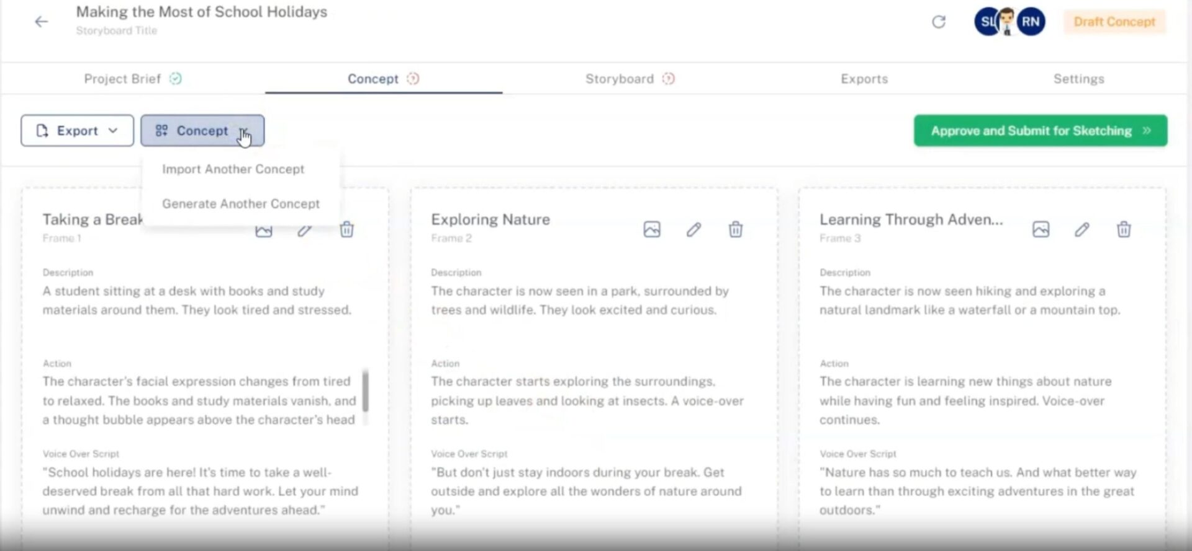
Task: Delete the Taking a Break frame
Action: [346, 229]
